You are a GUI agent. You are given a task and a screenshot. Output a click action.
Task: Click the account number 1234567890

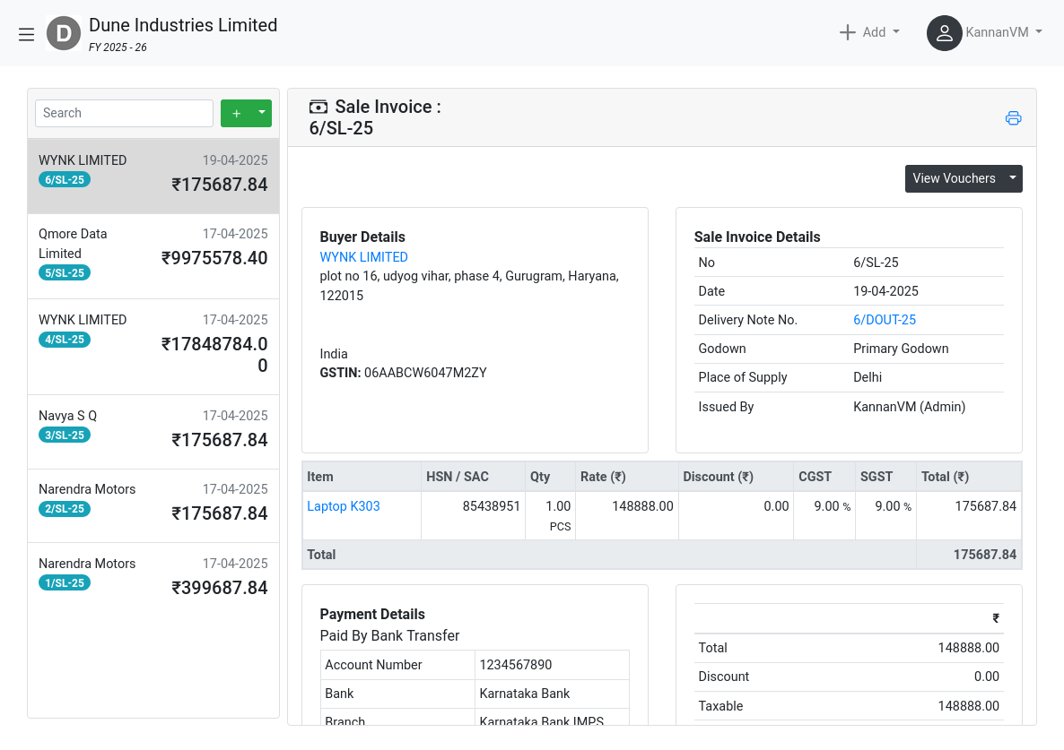(516, 665)
